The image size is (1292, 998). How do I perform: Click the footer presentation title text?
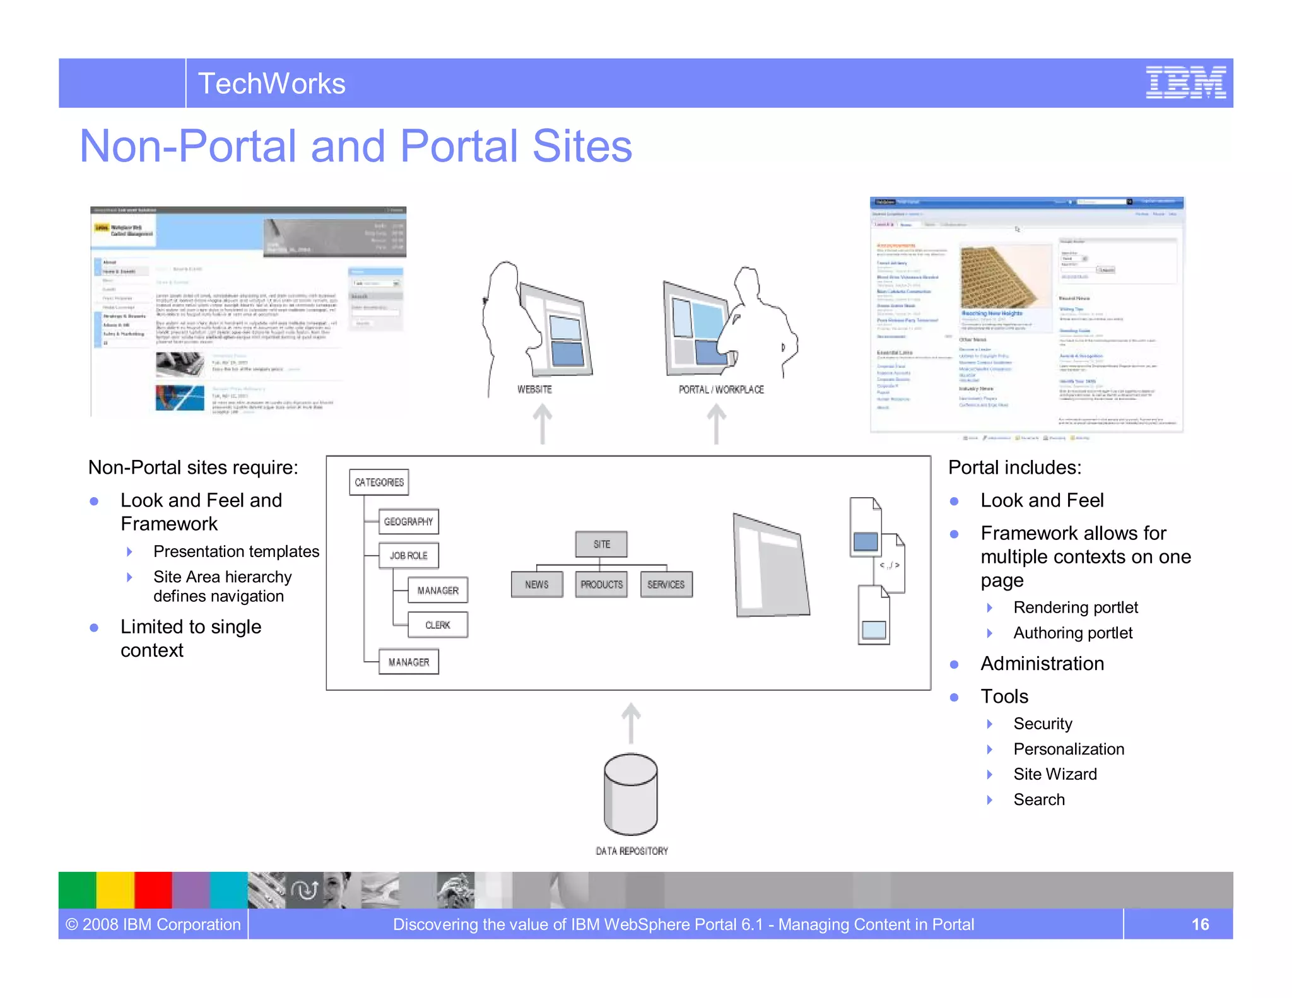click(x=683, y=924)
